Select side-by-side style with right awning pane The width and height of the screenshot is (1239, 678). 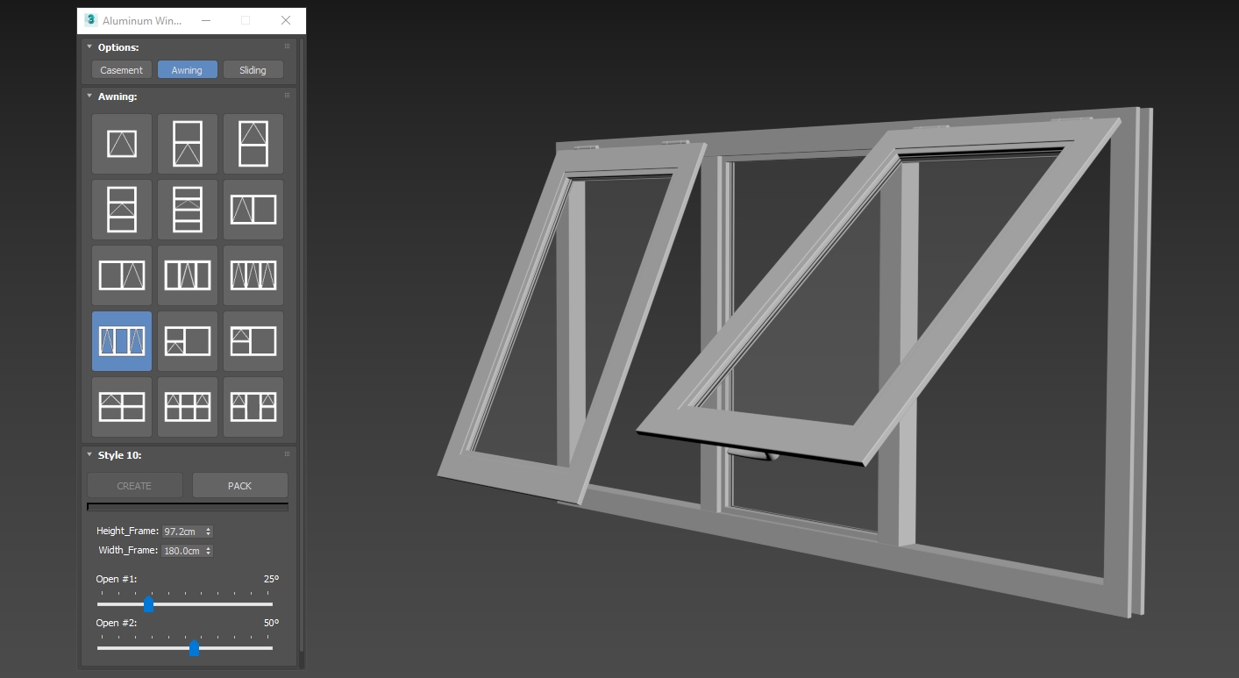coord(122,275)
